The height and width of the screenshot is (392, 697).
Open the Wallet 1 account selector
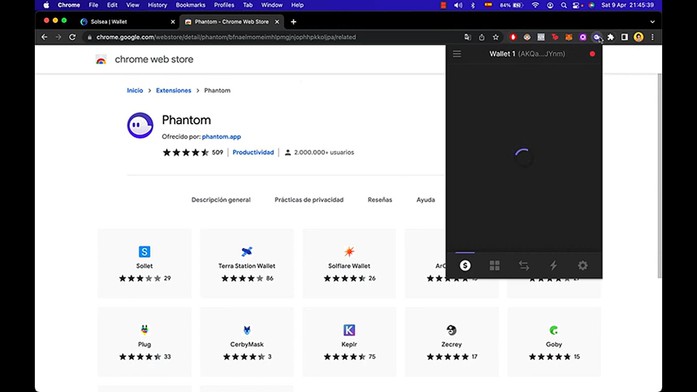click(x=527, y=54)
